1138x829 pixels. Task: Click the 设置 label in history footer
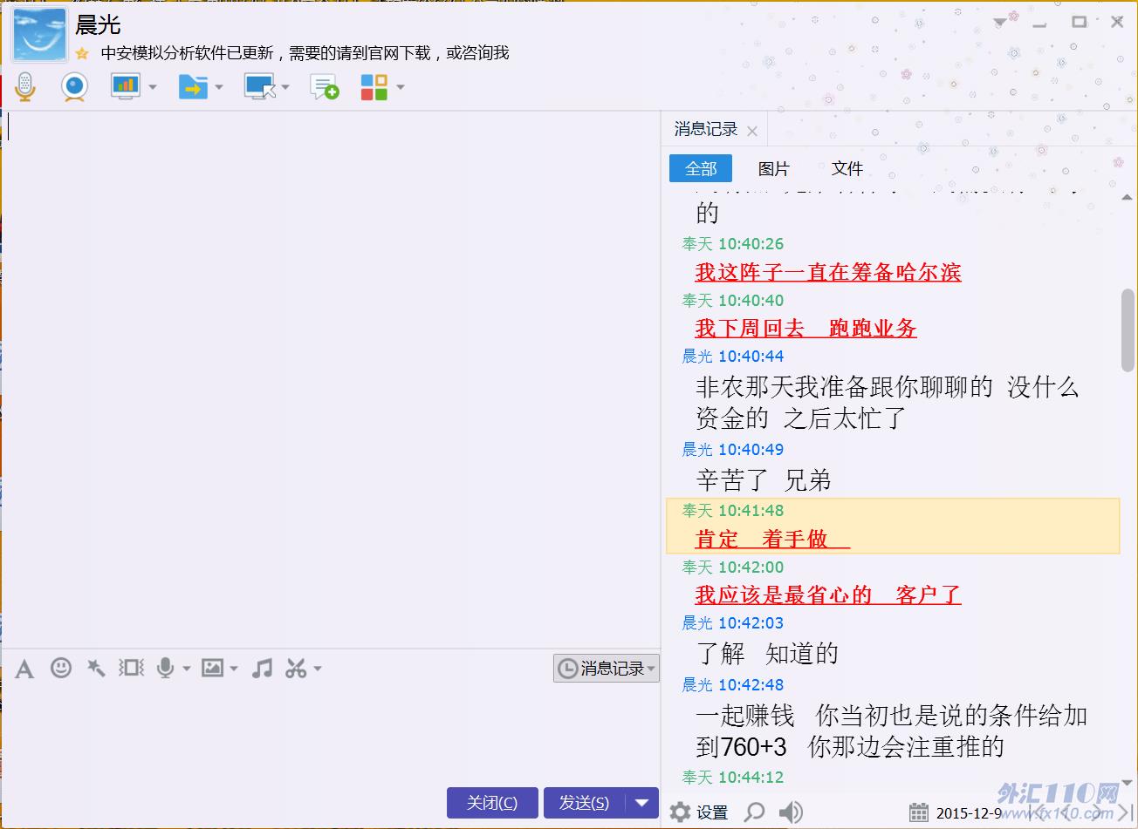tap(712, 812)
